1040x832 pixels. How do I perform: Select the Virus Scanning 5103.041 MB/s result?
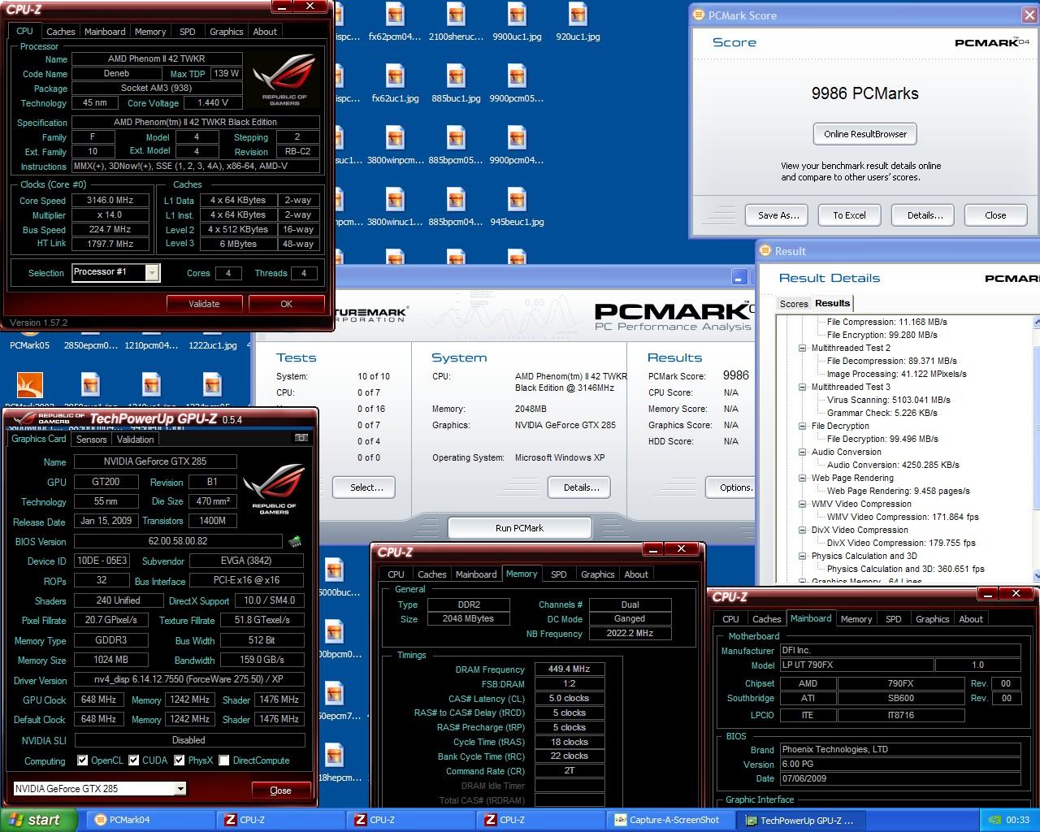click(x=889, y=400)
